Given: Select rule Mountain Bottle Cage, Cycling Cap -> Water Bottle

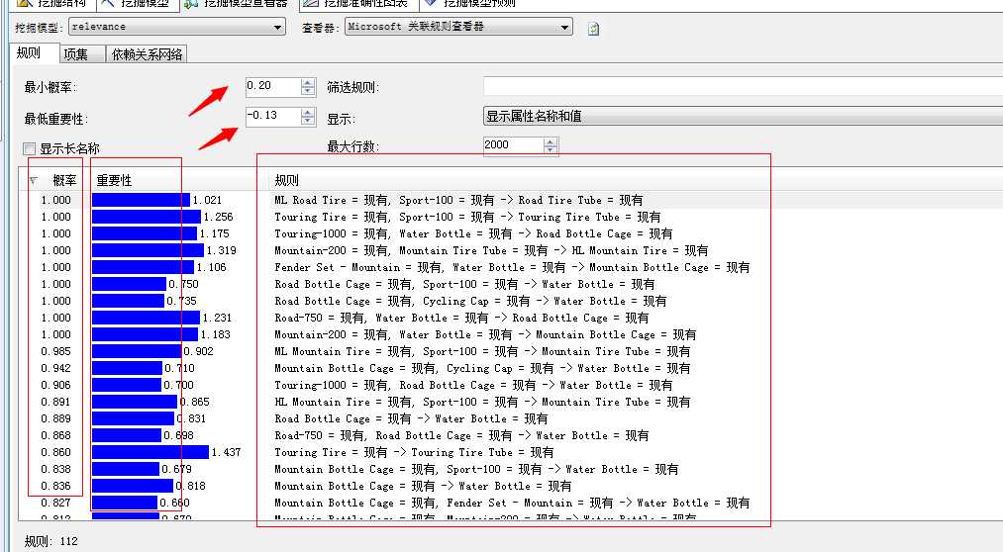Looking at the screenshot, I should pyautogui.click(x=482, y=368).
